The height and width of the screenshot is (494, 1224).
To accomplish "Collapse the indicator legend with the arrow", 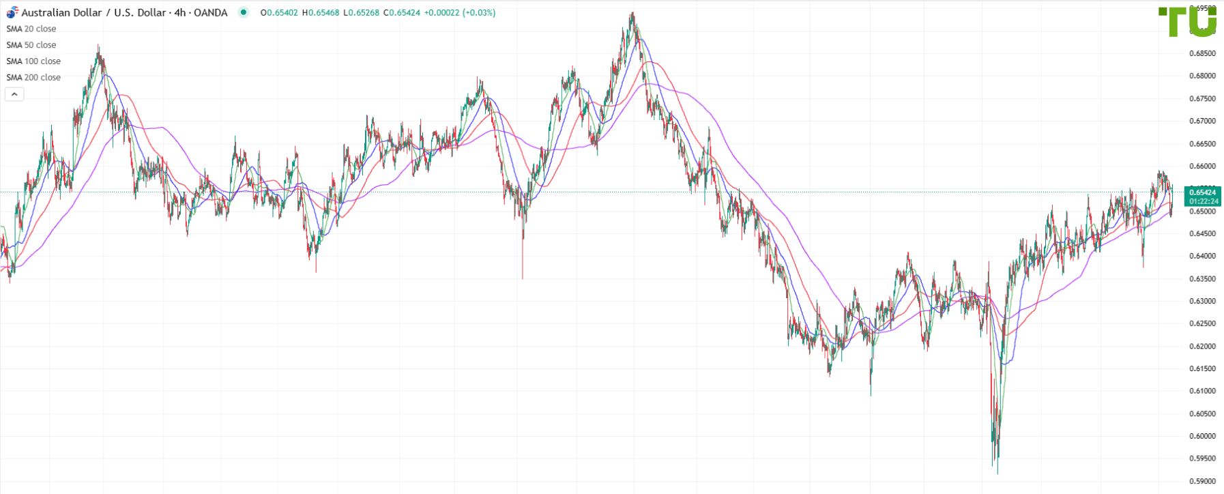I will pyautogui.click(x=14, y=94).
